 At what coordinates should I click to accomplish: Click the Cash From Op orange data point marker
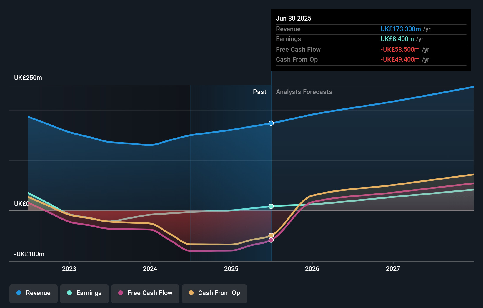tap(271, 235)
